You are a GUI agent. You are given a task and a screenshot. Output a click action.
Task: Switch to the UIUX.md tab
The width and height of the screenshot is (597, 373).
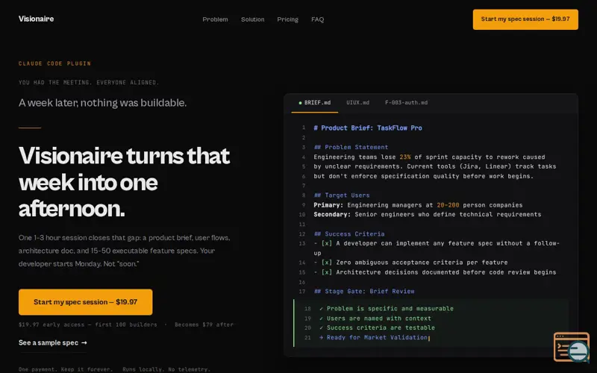[x=357, y=103]
